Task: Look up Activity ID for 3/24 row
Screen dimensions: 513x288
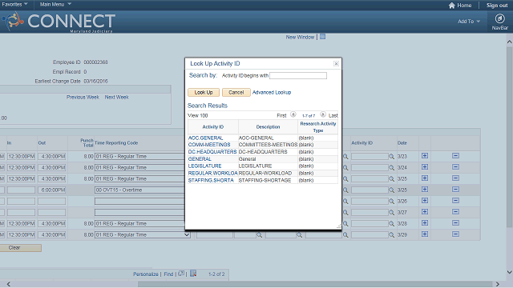Action: (x=391, y=168)
